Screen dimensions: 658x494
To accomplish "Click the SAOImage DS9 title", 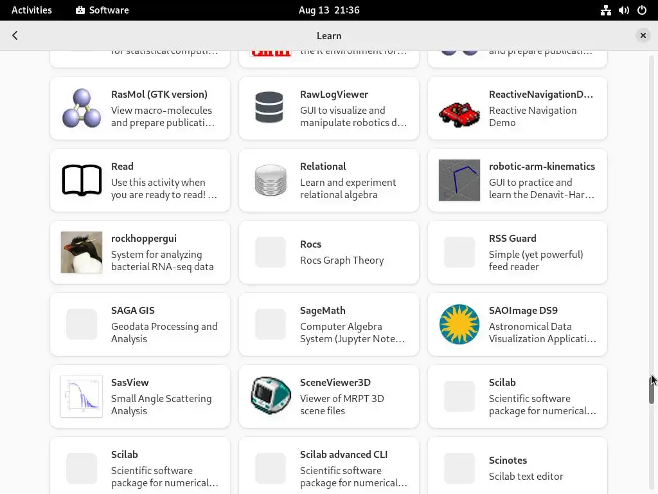I will click(x=523, y=311).
